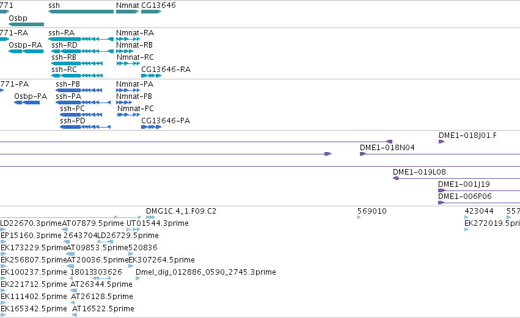Click the 423044 EST label
The width and height of the screenshot is (520, 318).
(x=479, y=211)
